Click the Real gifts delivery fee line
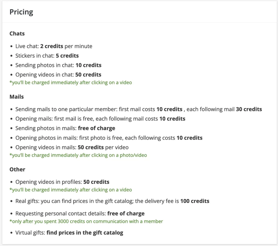The width and height of the screenshot is (278, 246). [112, 201]
